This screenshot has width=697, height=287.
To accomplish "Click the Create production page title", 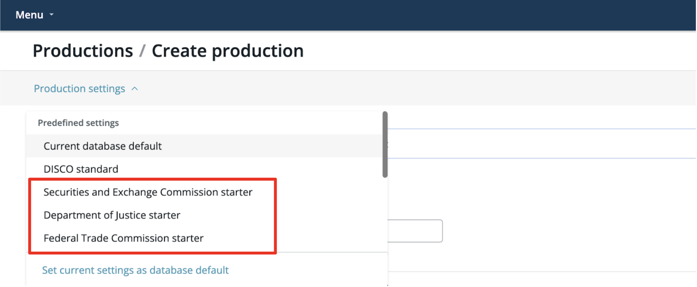I will pyautogui.click(x=228, y=51).
